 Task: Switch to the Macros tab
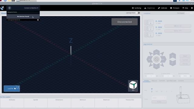tap(154, 81)
